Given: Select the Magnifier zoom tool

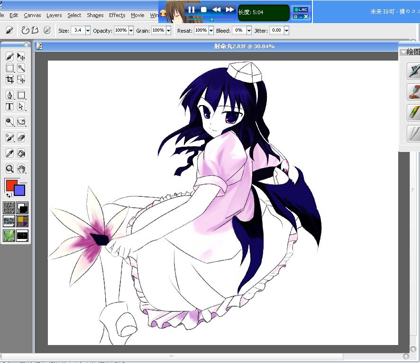Looking at the screenshot, I should coord(9,169).
